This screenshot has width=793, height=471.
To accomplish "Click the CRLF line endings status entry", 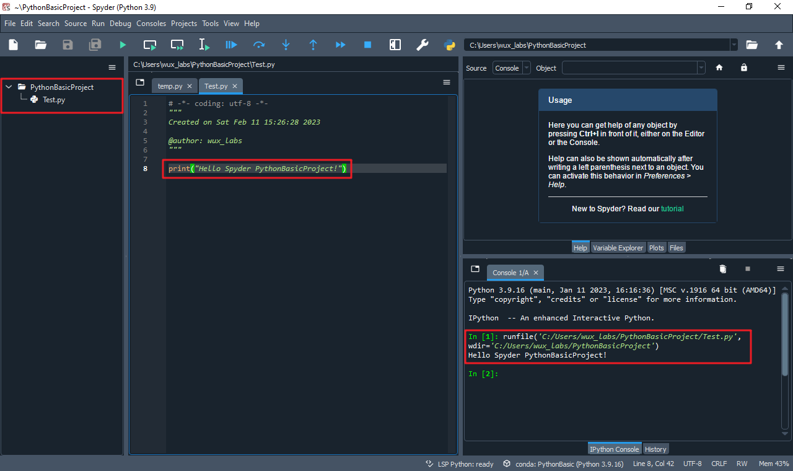I will pos(719,464).
